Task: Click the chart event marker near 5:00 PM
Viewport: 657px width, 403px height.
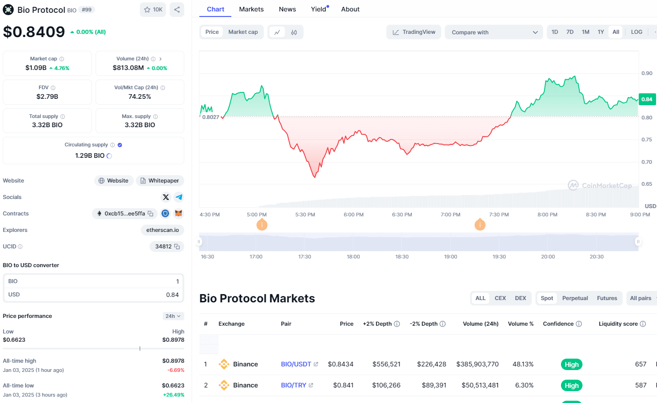Action: pos(262,225)
